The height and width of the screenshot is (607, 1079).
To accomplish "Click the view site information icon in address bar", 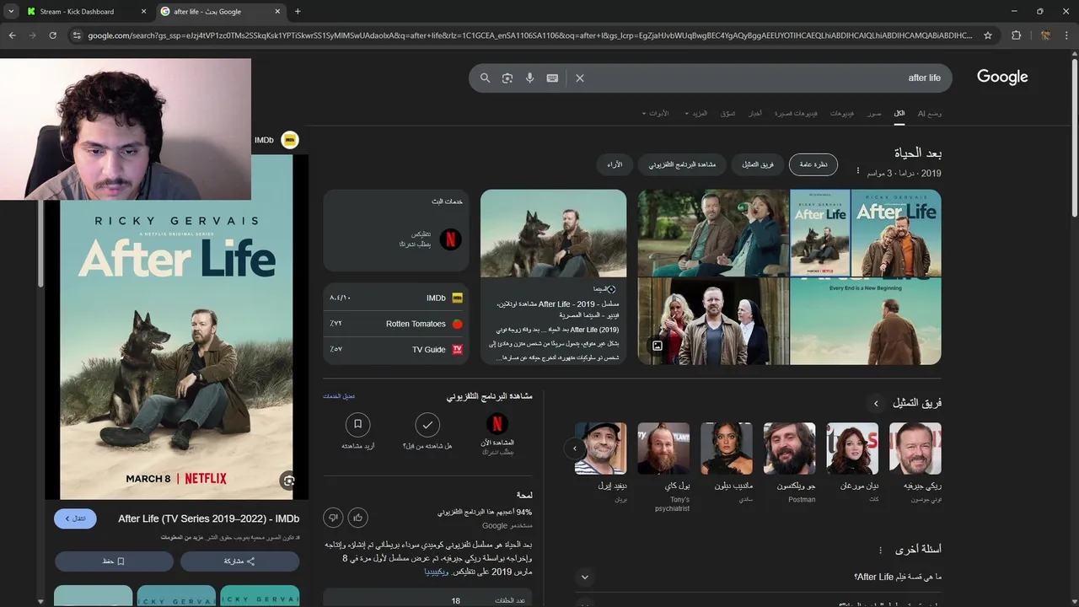I will [77, 35].
